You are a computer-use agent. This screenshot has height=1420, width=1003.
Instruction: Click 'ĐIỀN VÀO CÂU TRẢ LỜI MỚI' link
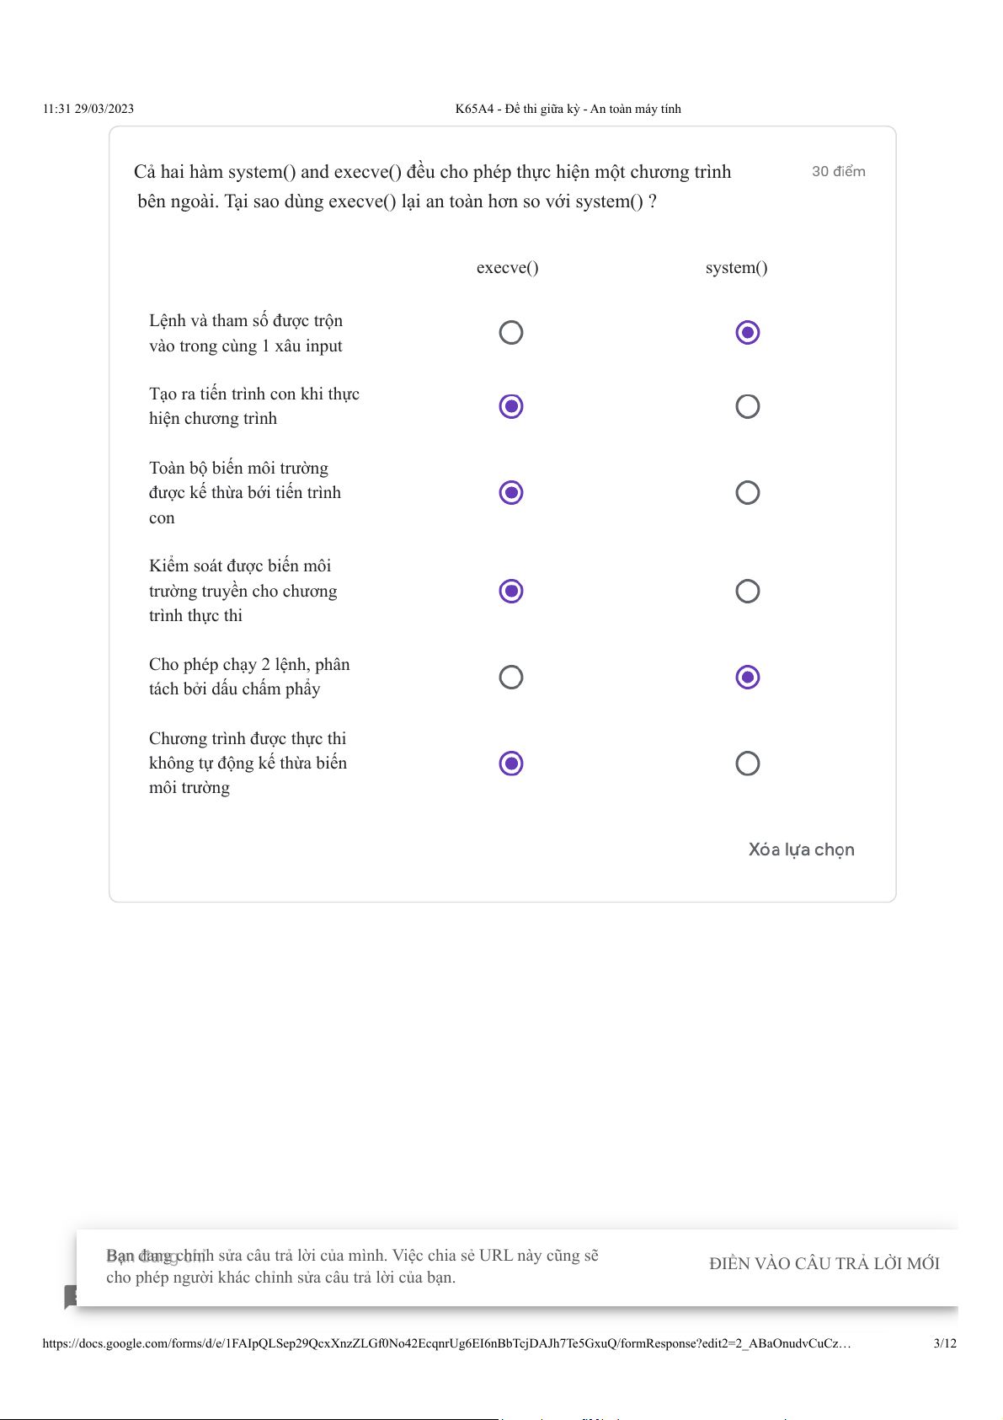[824, 1263]
